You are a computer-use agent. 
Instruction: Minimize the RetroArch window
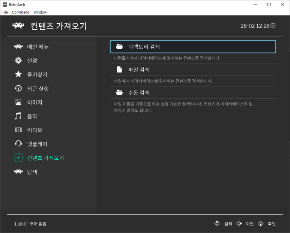click(x=255, y=5)
